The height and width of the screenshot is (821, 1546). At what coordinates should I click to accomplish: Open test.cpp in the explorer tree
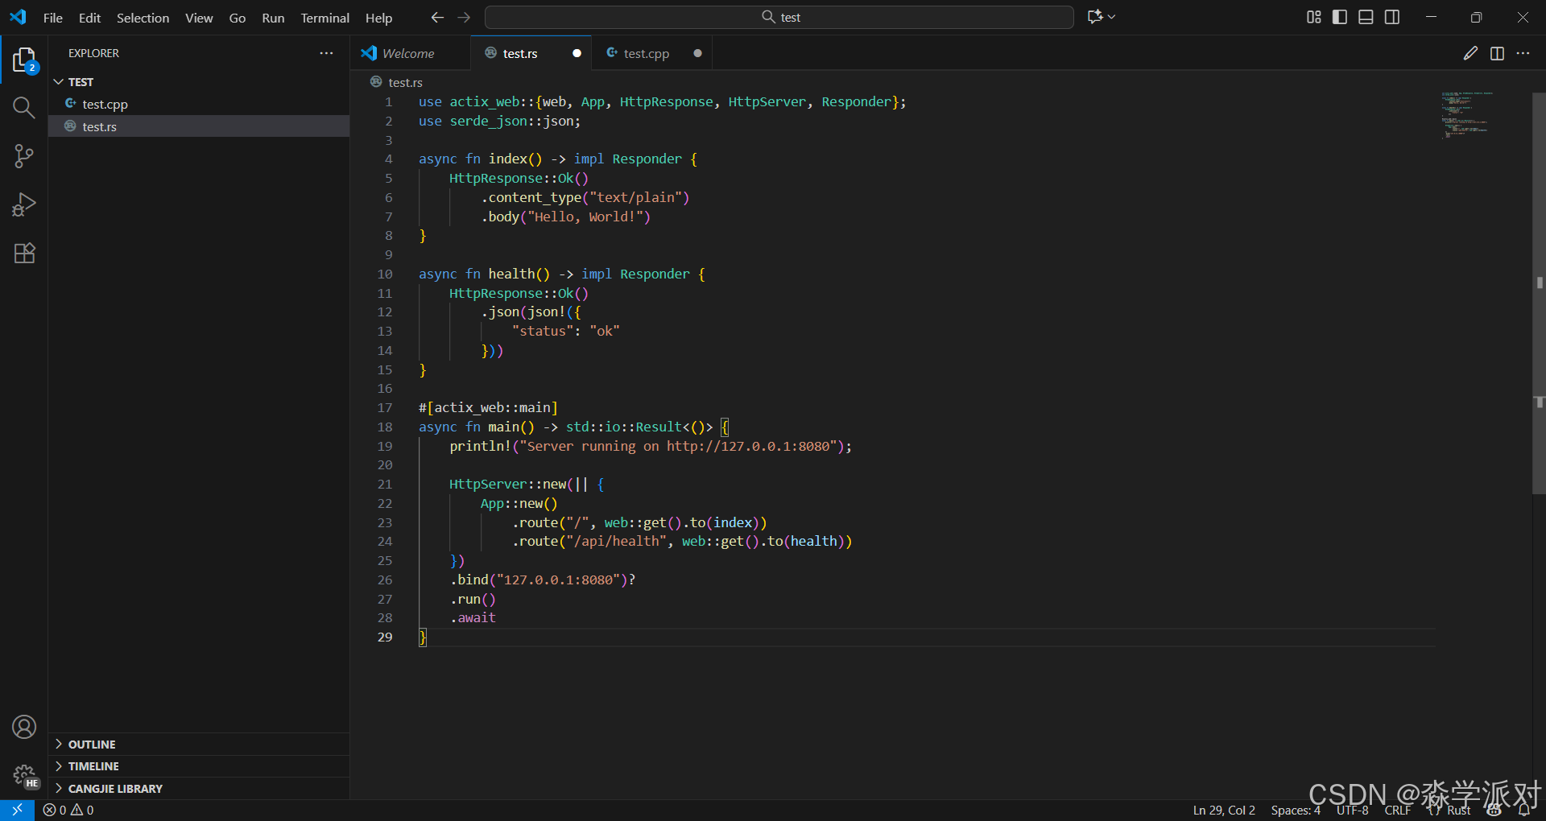click(x=199, y=104)
